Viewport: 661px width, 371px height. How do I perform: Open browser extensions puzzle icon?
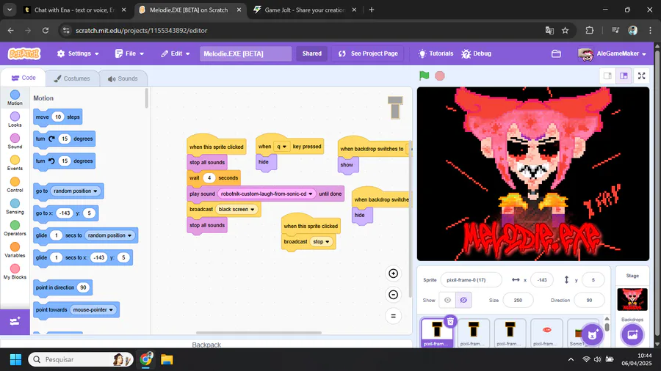pyautogui.click(x=589, y=30)
